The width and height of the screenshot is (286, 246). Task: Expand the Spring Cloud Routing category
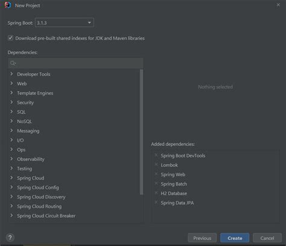pyautogui.click(x=11, y=206)
